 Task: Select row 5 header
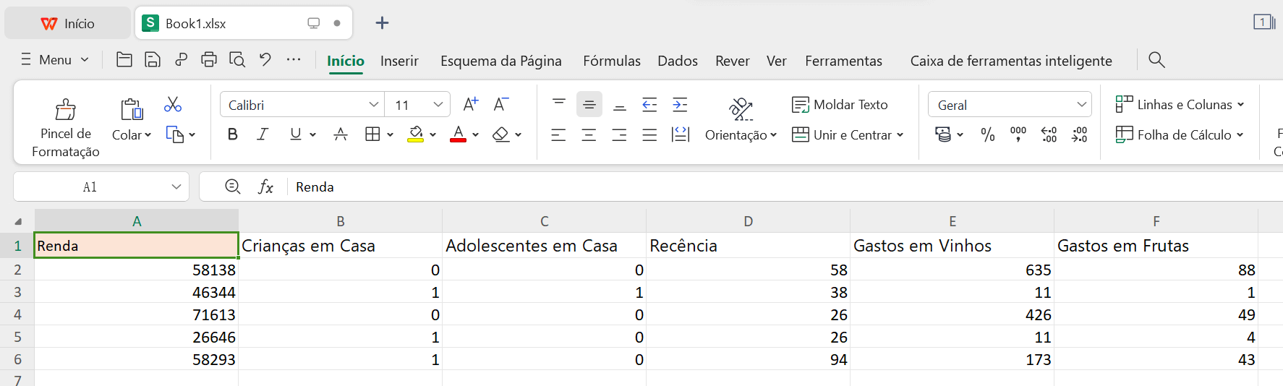point(17,337)
